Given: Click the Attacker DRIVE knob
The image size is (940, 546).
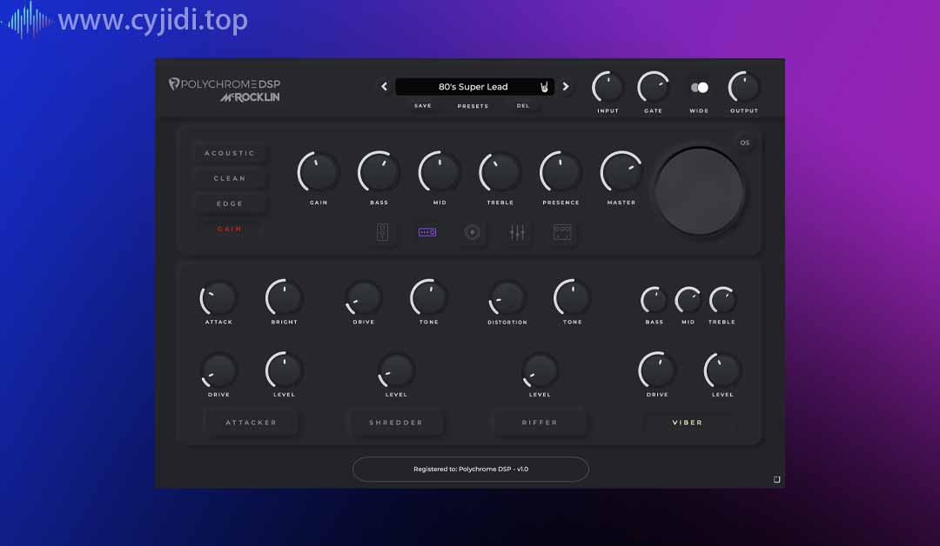Looking at the screenshot, I should pyautogui.click(x=218, y=370).
